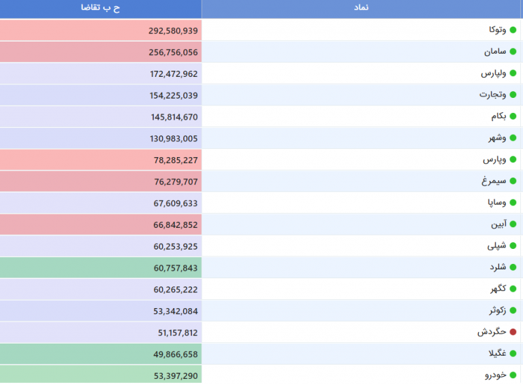The height and width of the screenshot is (385, 523).
Task: Select the symbol name سامان
Action: 495,52
